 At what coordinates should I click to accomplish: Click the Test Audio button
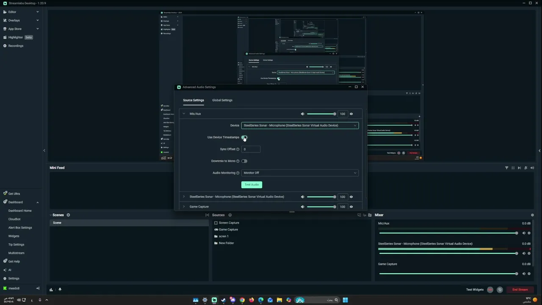[x=252, y=185]
